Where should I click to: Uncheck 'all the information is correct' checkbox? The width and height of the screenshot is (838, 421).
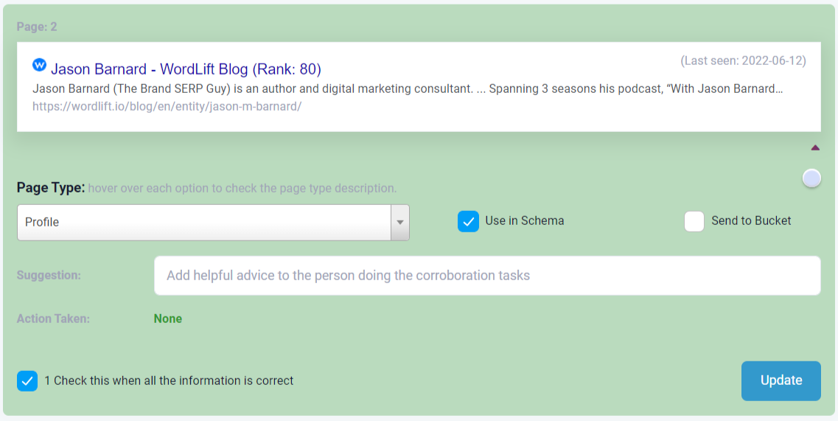[27, 381]
